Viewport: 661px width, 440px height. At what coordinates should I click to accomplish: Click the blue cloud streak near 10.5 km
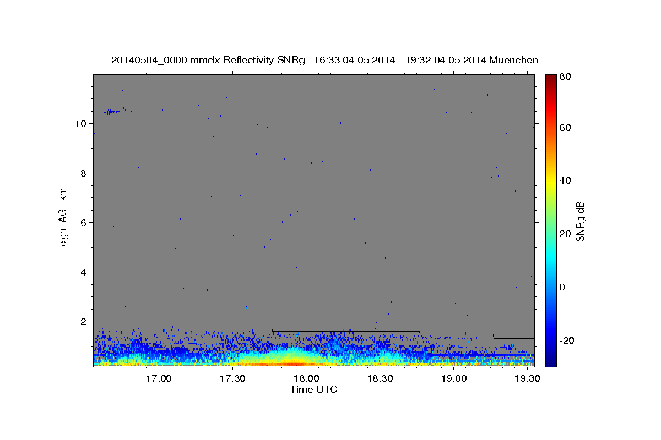coord(115,111)
